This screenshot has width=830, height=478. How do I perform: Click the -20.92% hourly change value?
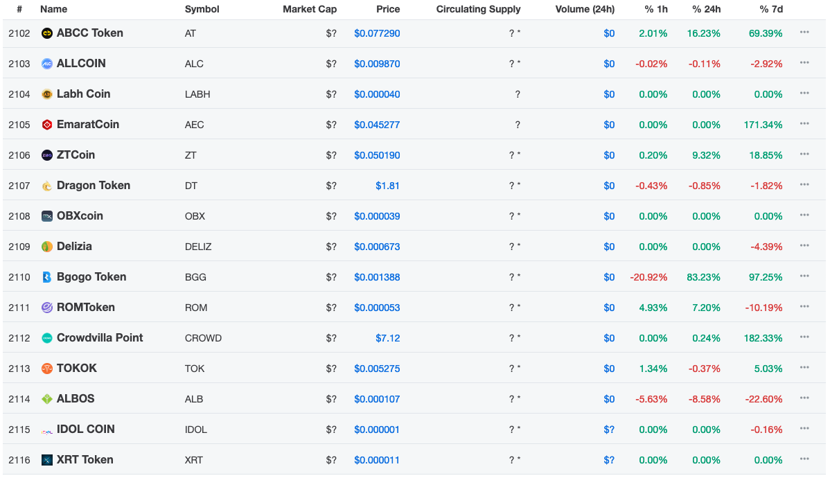click(648, 277)
